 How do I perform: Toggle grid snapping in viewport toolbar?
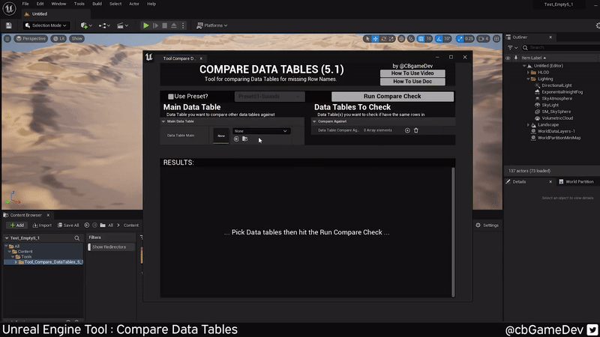(x=420, y=38)
